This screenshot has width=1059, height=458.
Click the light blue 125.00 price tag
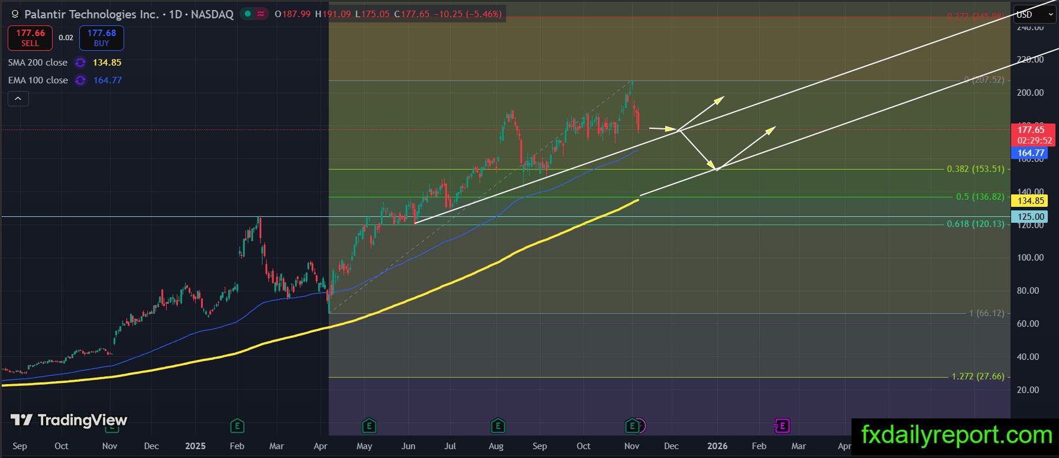point(1030,217)
